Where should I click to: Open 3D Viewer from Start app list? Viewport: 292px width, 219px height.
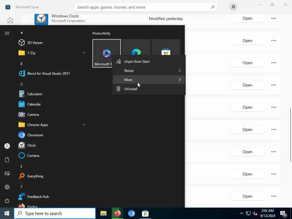(52, 43)
